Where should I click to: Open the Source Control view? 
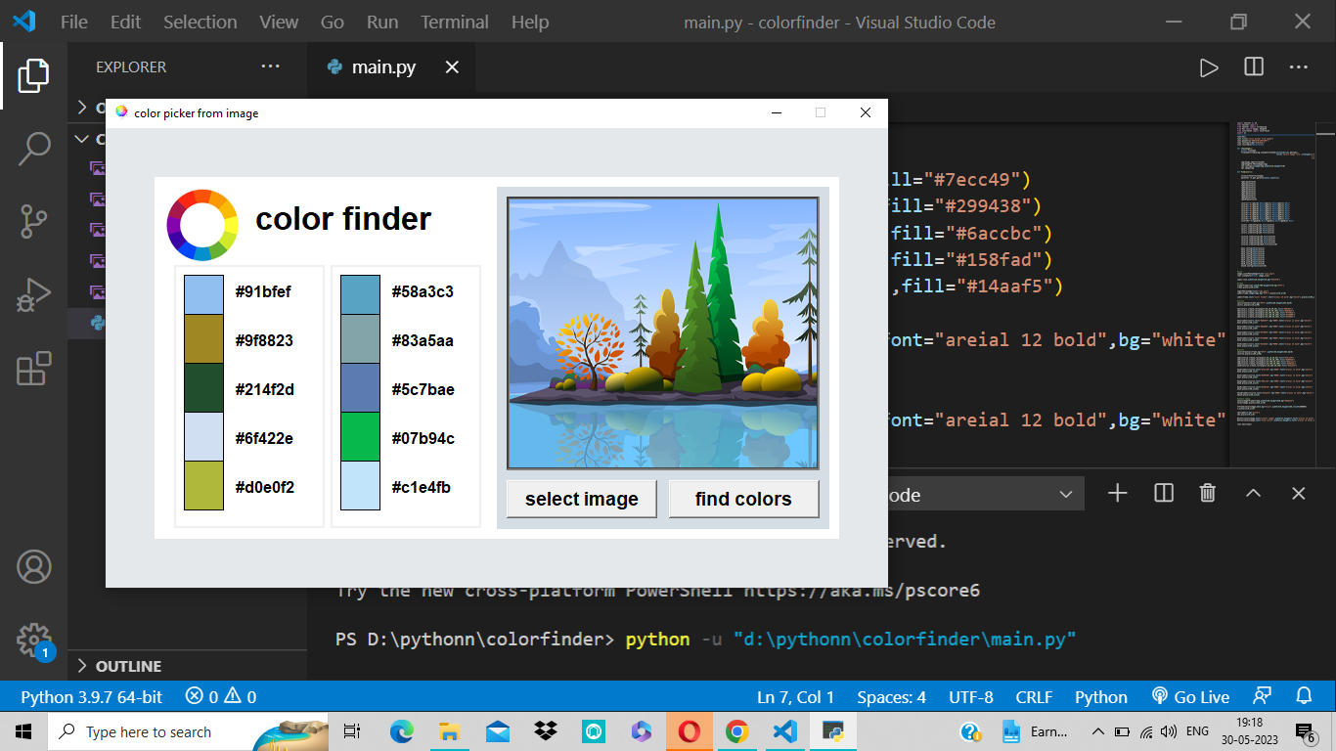coord(34,222)
